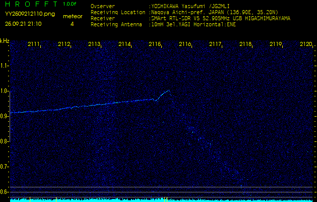Click the 'Ovserver' field label
Image resolution: width=317 pixels, height=202 pixels.
pyautogui.click(x=103, y=6)
